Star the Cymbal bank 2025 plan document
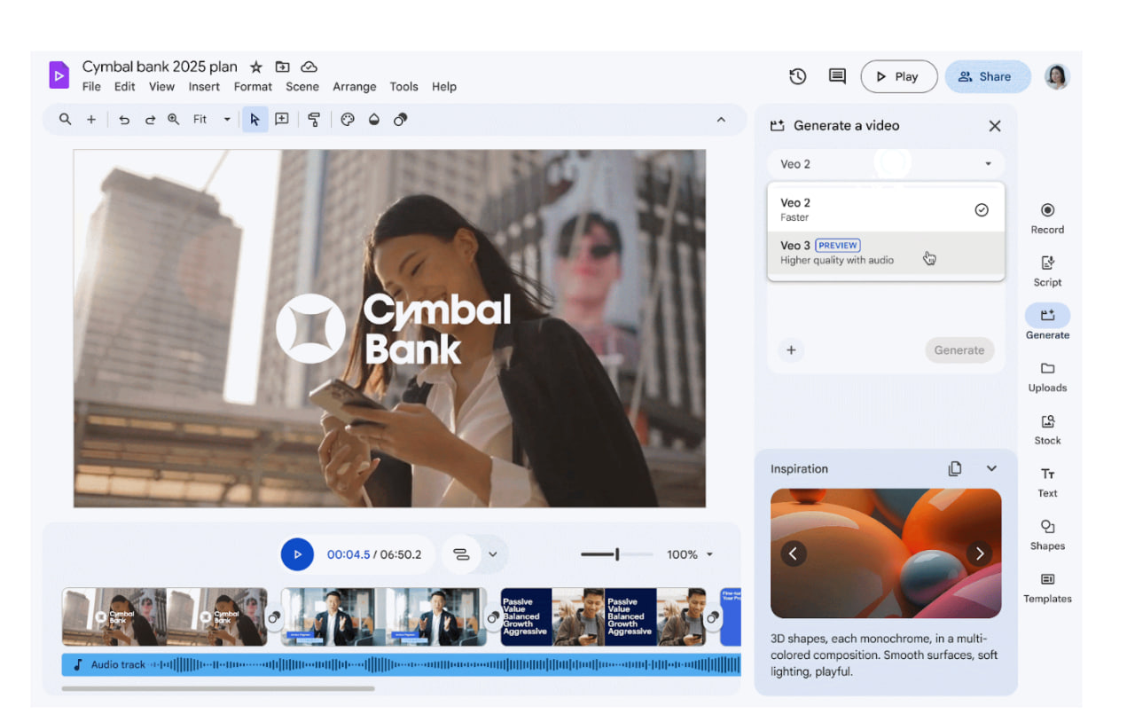This screenshot has height=722, width=1135. (255, 67)
